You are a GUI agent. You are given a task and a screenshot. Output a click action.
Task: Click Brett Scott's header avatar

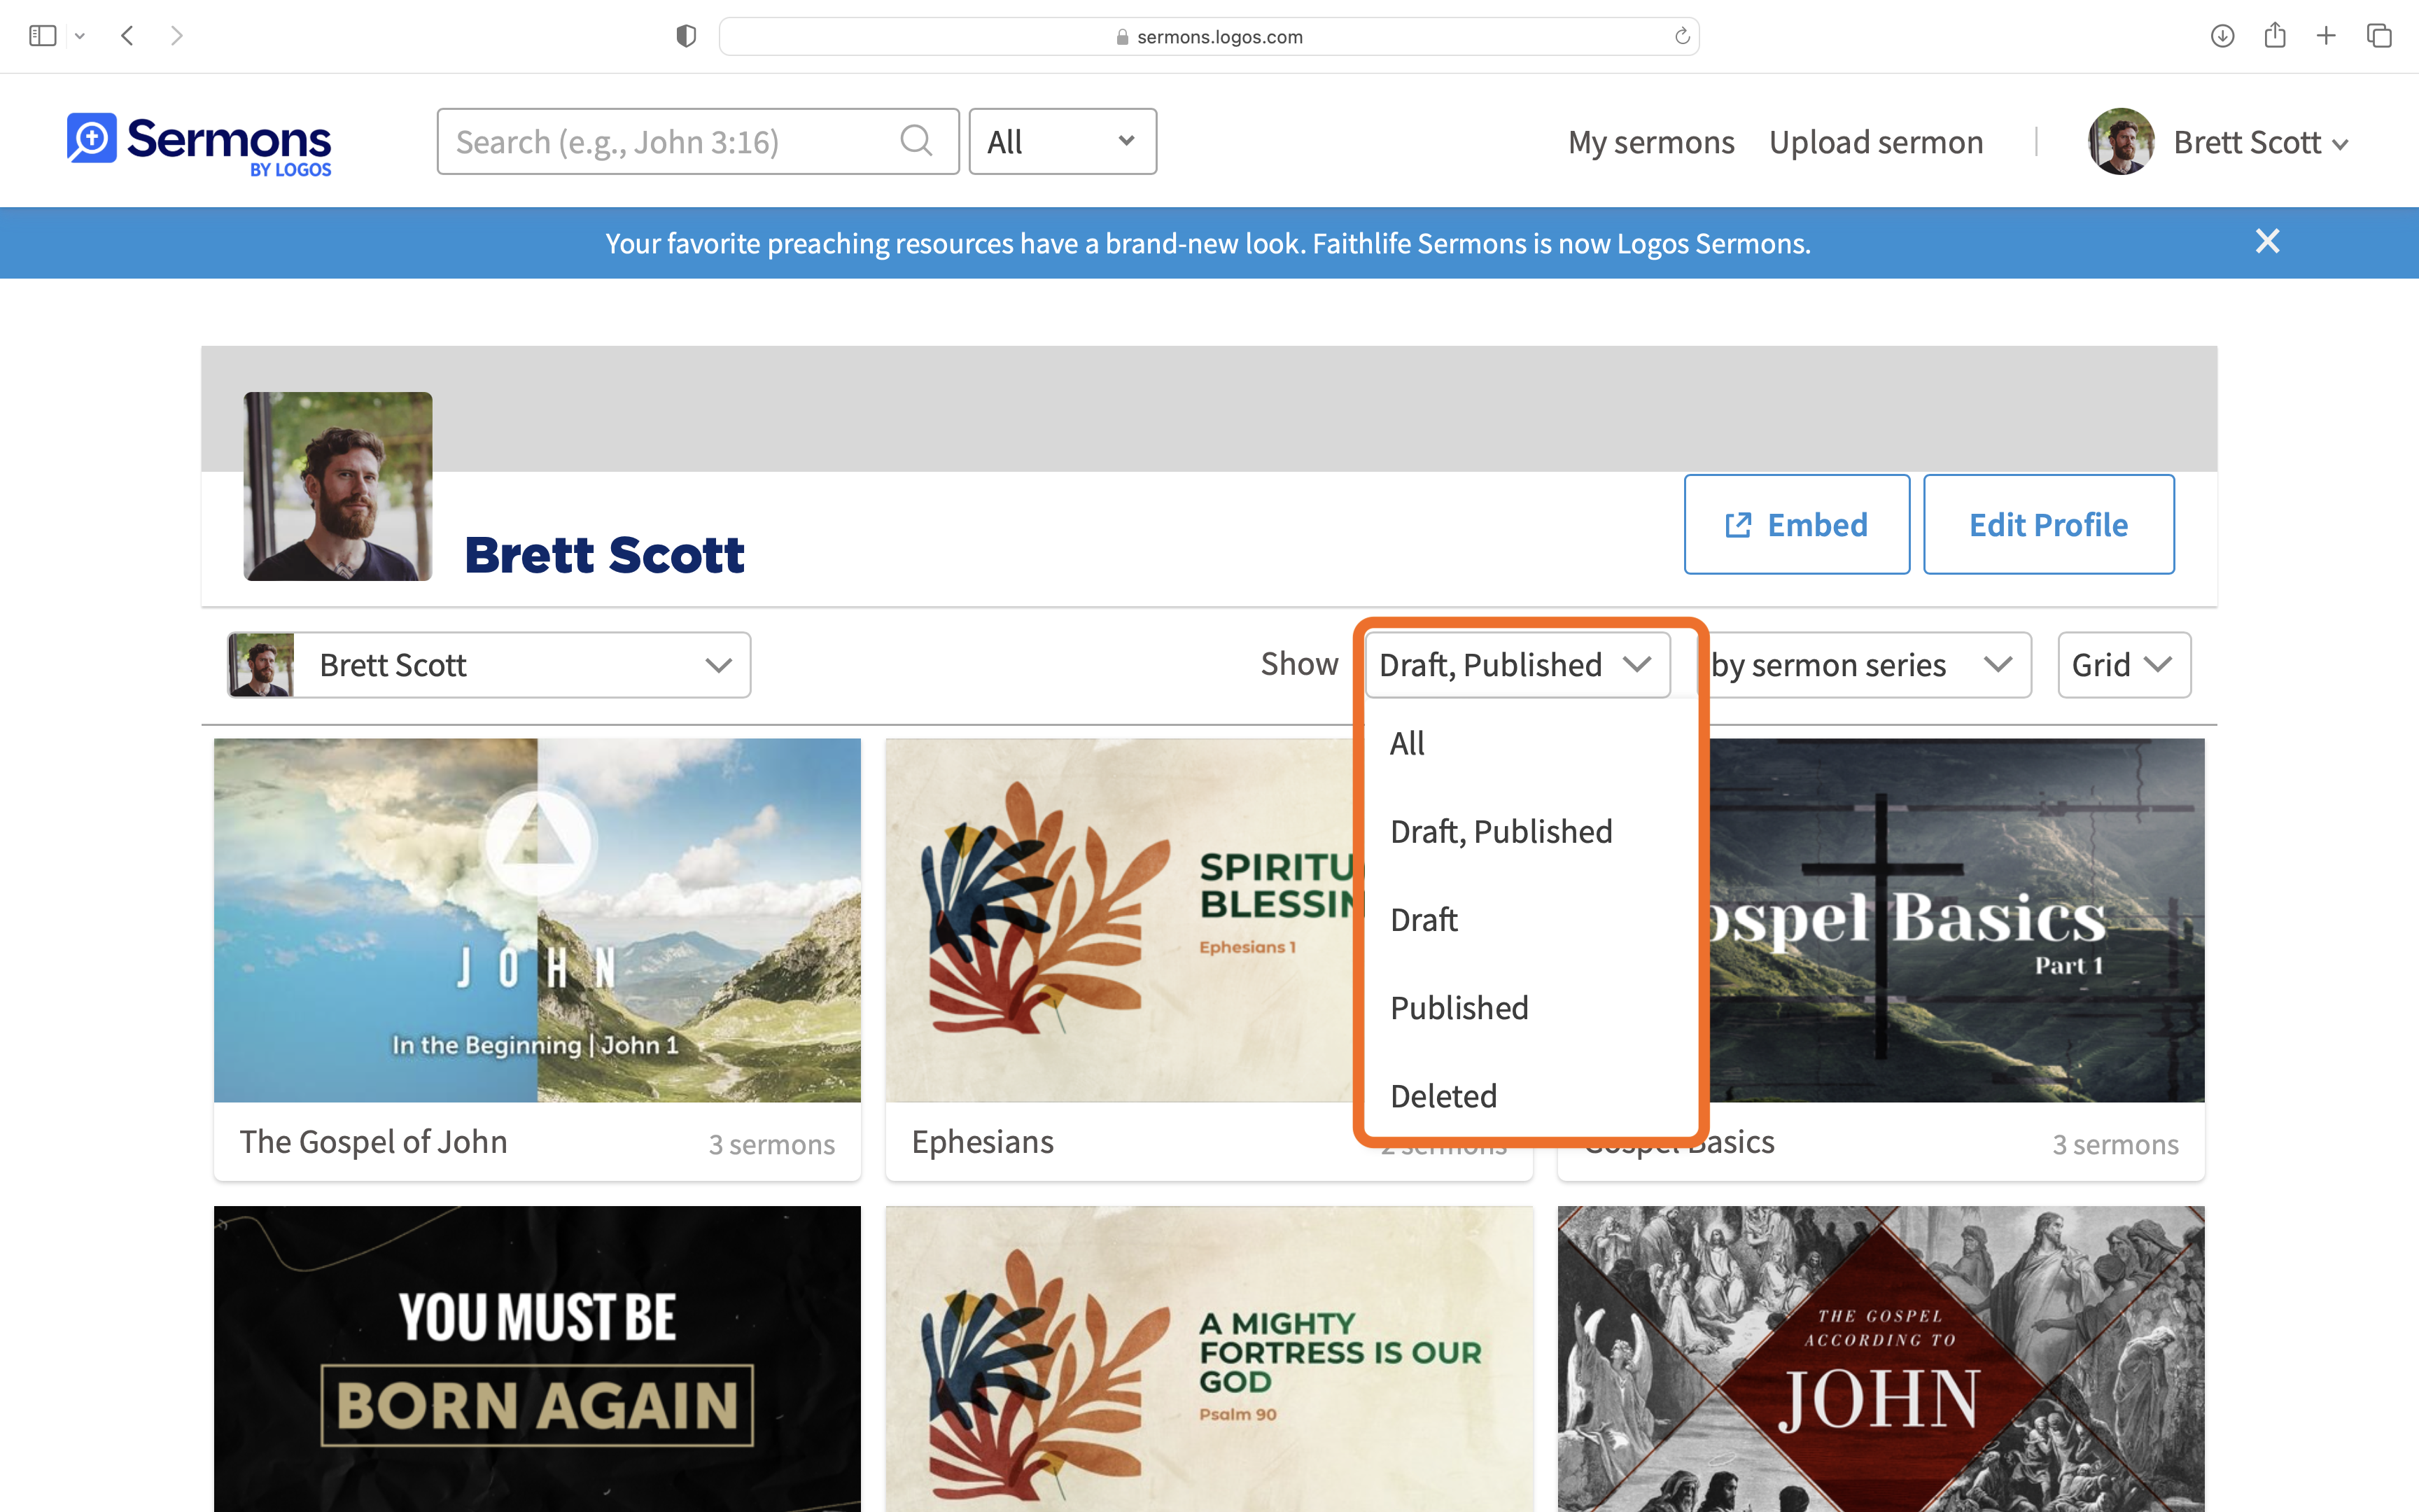2120,141
